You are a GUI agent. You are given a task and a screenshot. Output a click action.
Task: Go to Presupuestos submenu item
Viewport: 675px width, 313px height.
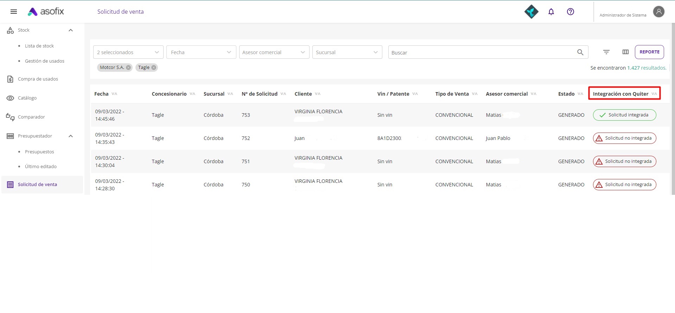39,152
